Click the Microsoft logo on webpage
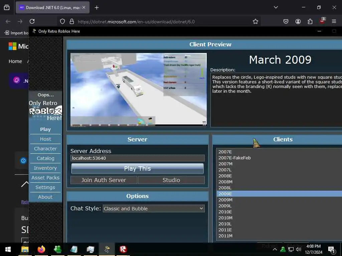The image size is (342, 256). 12,46
